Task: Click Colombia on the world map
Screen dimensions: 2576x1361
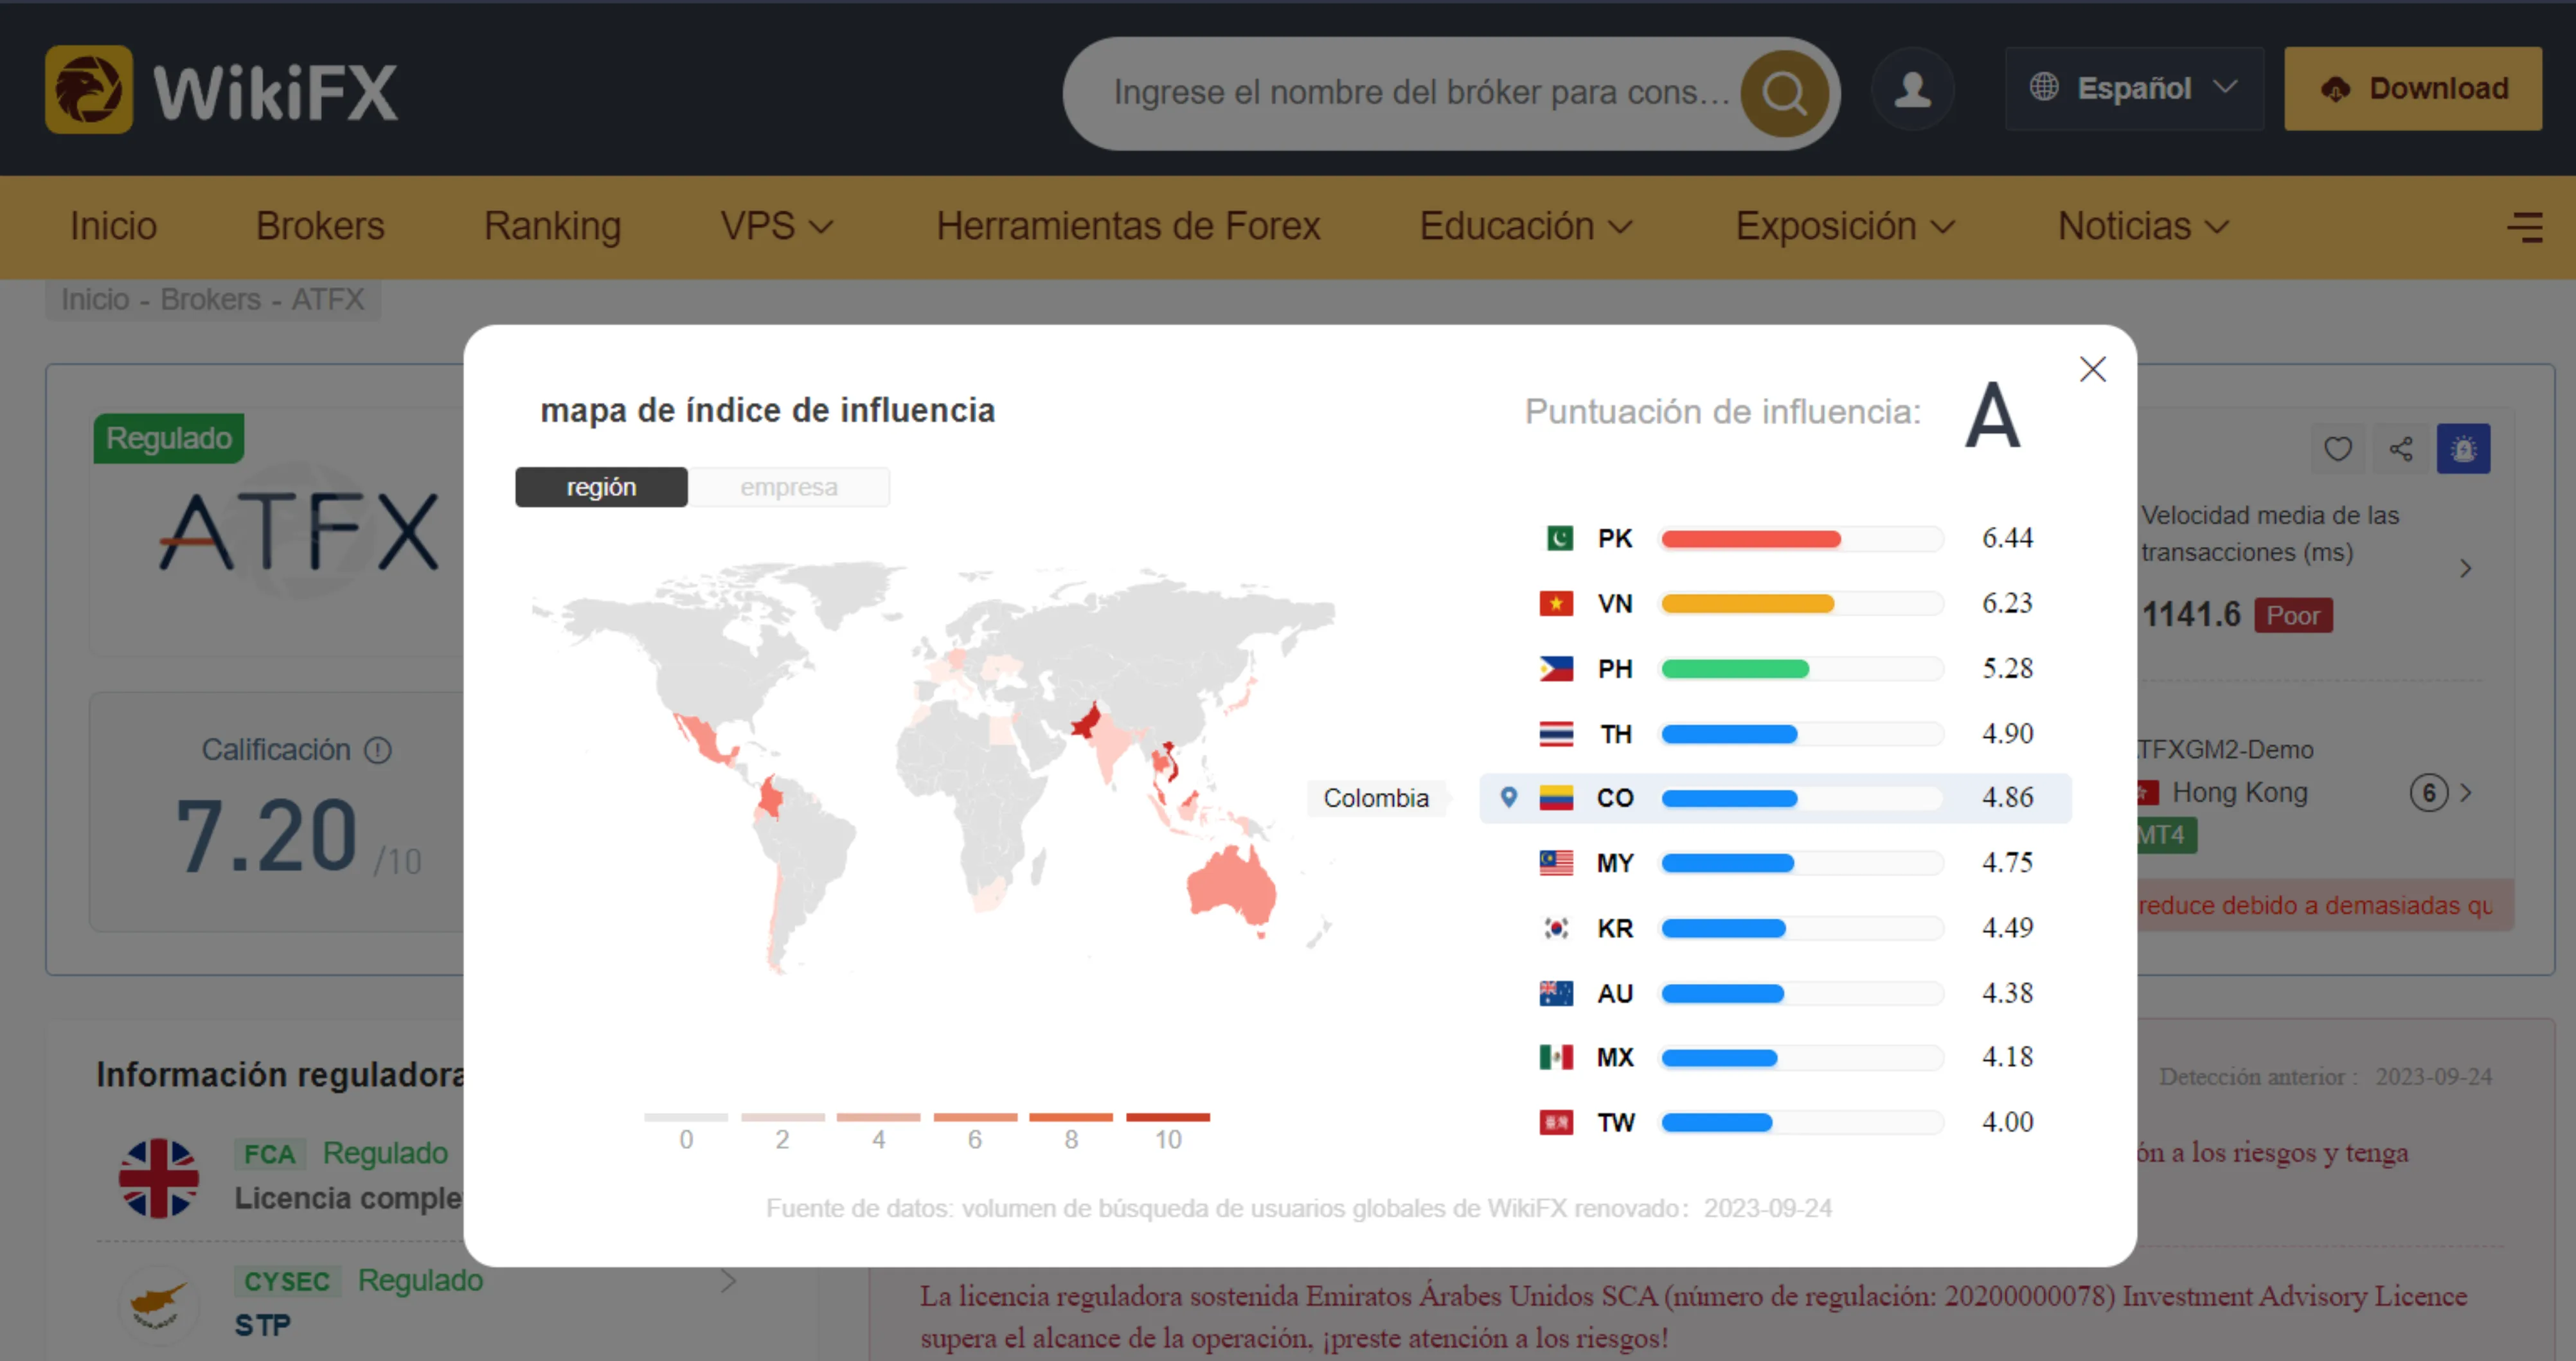Action: tap(770, 798)
